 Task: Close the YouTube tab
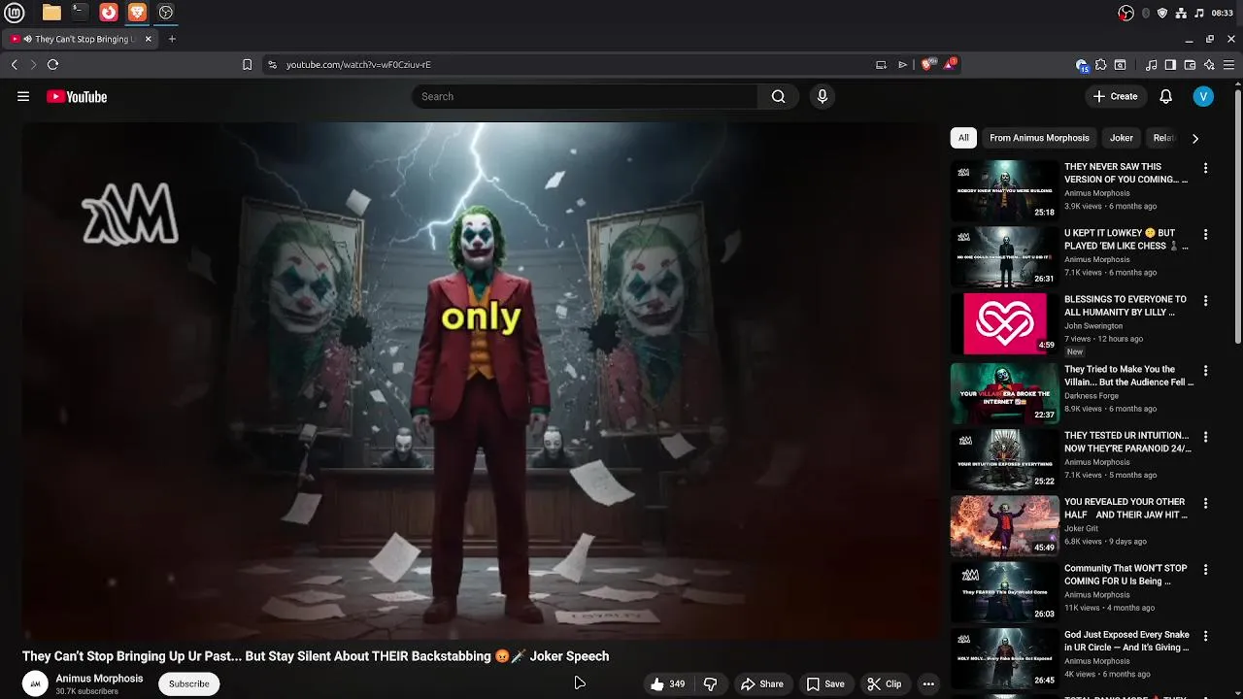149,39
